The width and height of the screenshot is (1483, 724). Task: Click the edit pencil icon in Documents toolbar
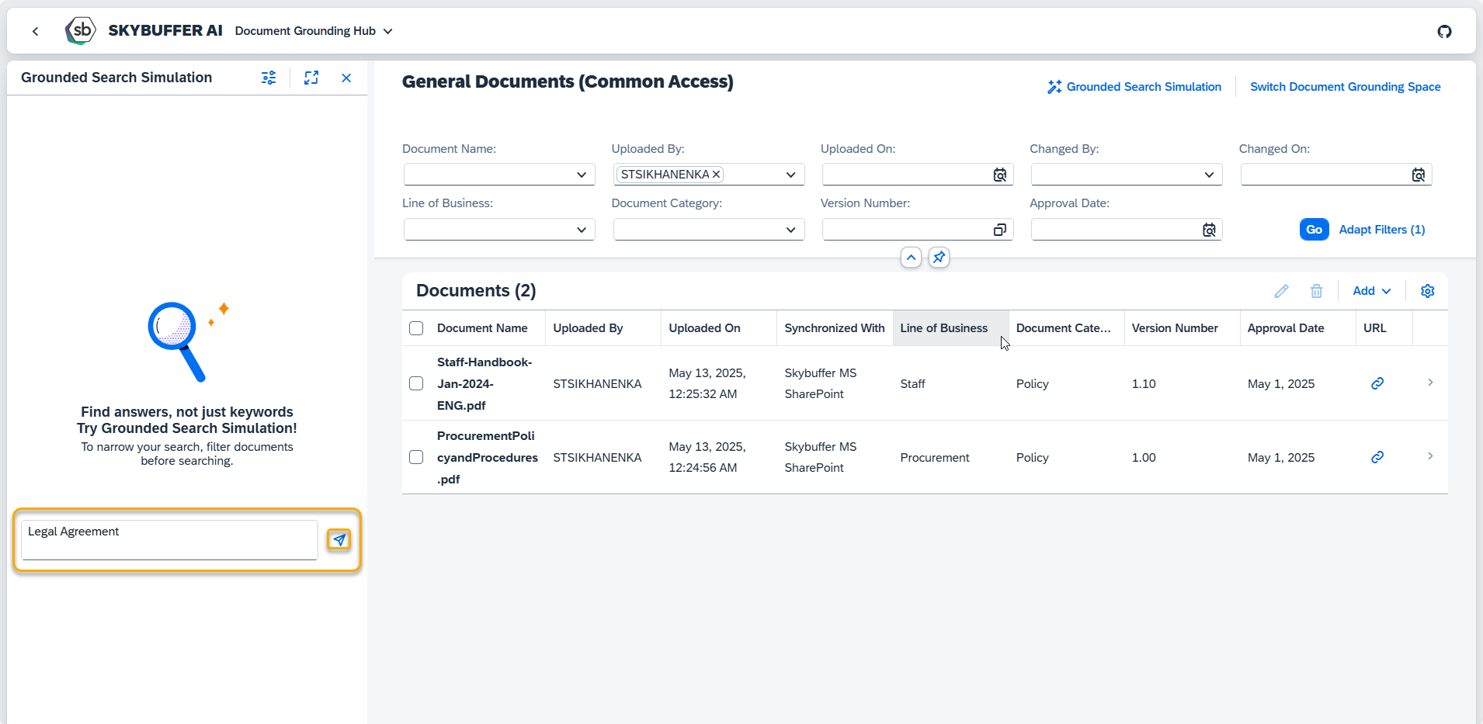pos(1281,291)
